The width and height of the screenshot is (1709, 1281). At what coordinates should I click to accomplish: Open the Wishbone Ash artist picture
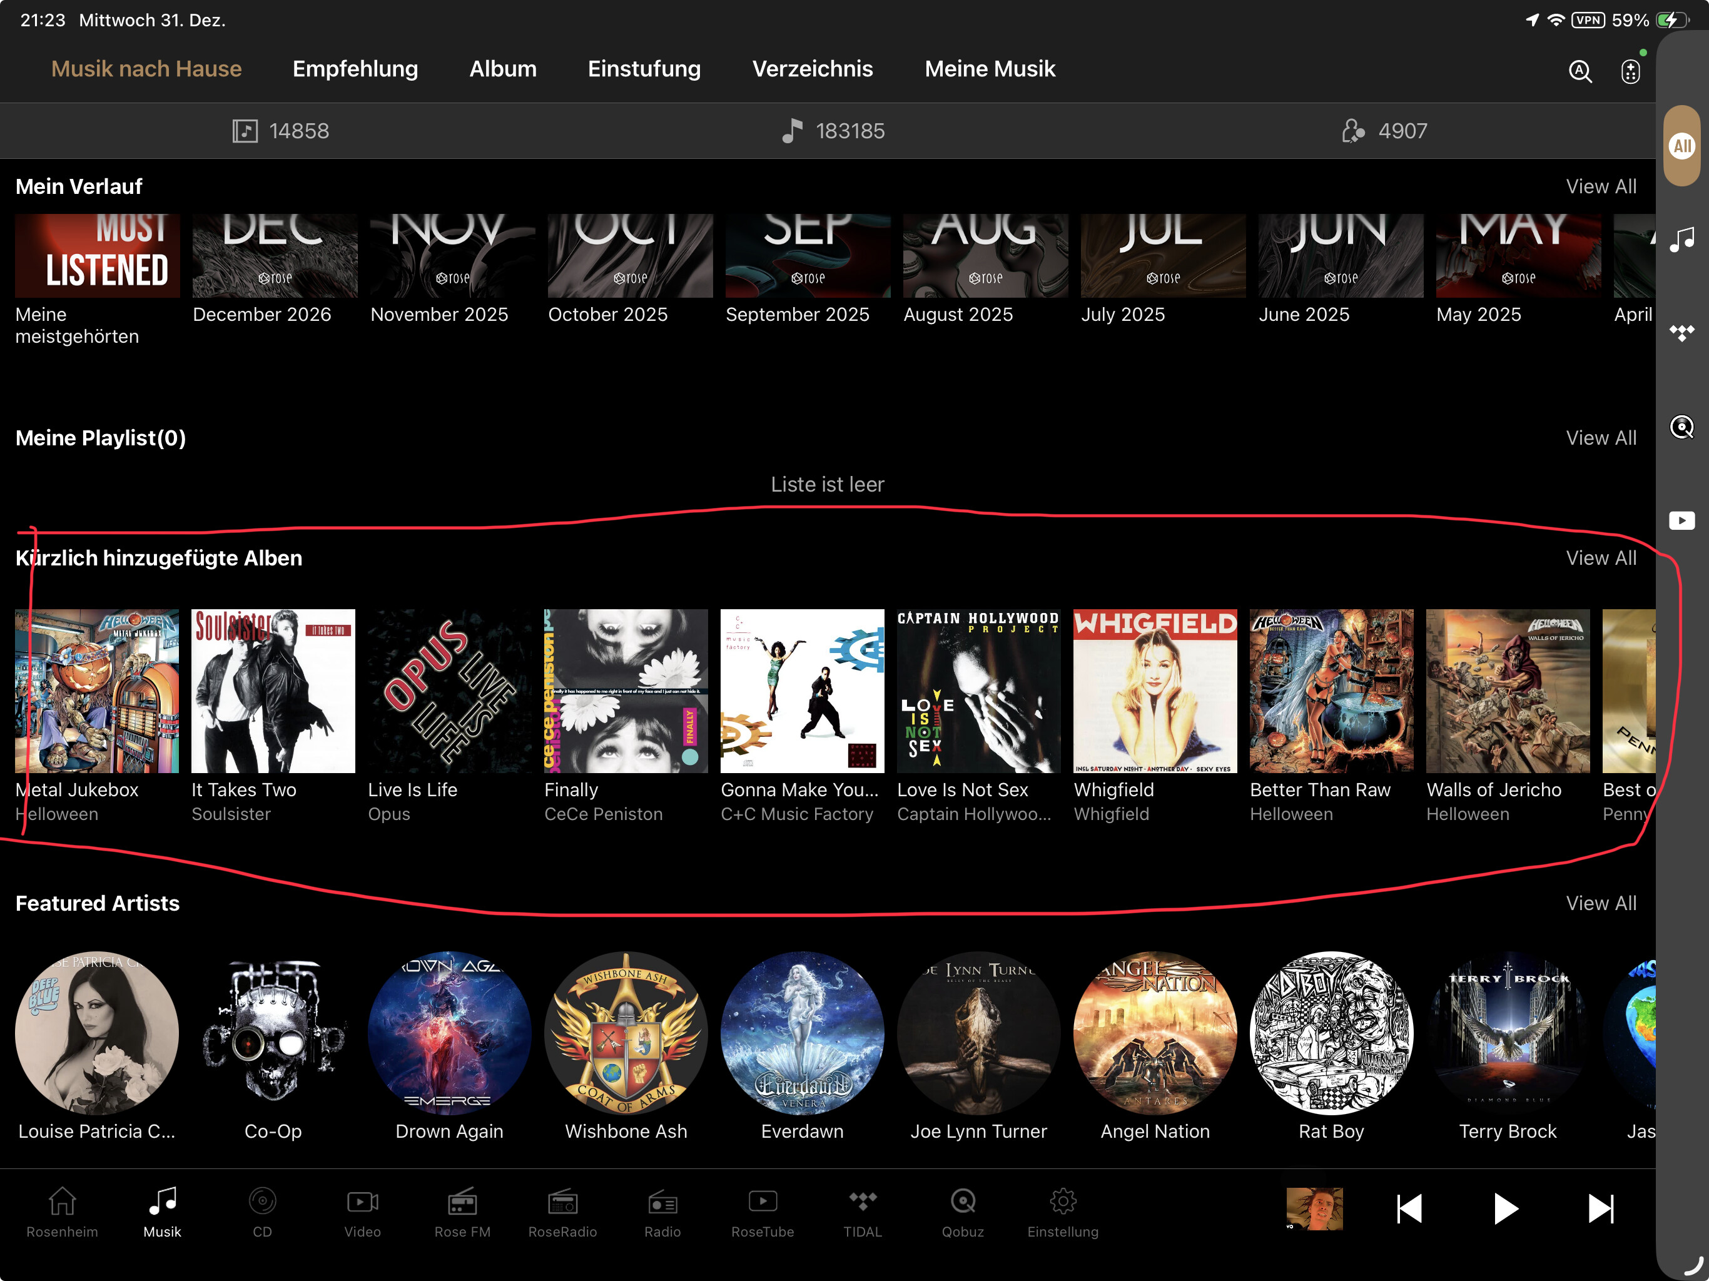point(626,1033)
